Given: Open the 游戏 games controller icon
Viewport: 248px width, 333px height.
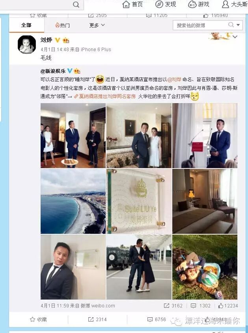Looking at the screenshot, I should click(x=192, y=4).
